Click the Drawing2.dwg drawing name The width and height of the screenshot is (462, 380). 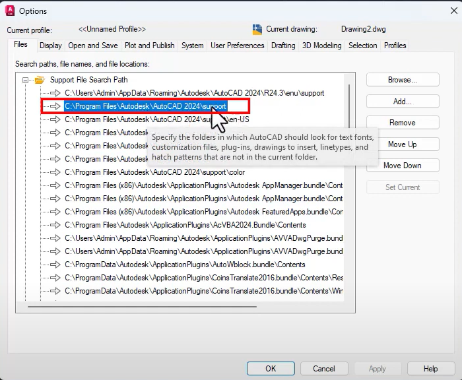pyautogui.click(x=363, y=29)
